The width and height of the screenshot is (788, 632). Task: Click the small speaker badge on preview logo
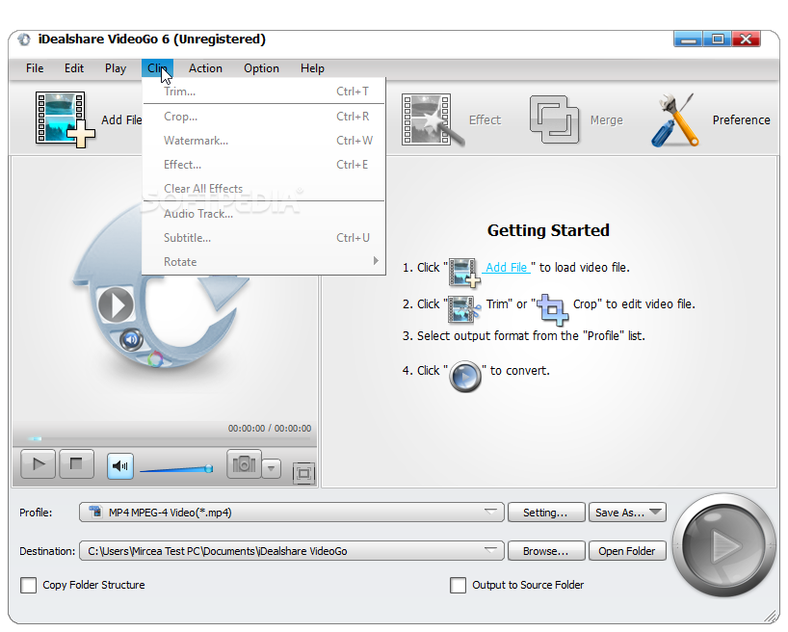click(131, 339)
